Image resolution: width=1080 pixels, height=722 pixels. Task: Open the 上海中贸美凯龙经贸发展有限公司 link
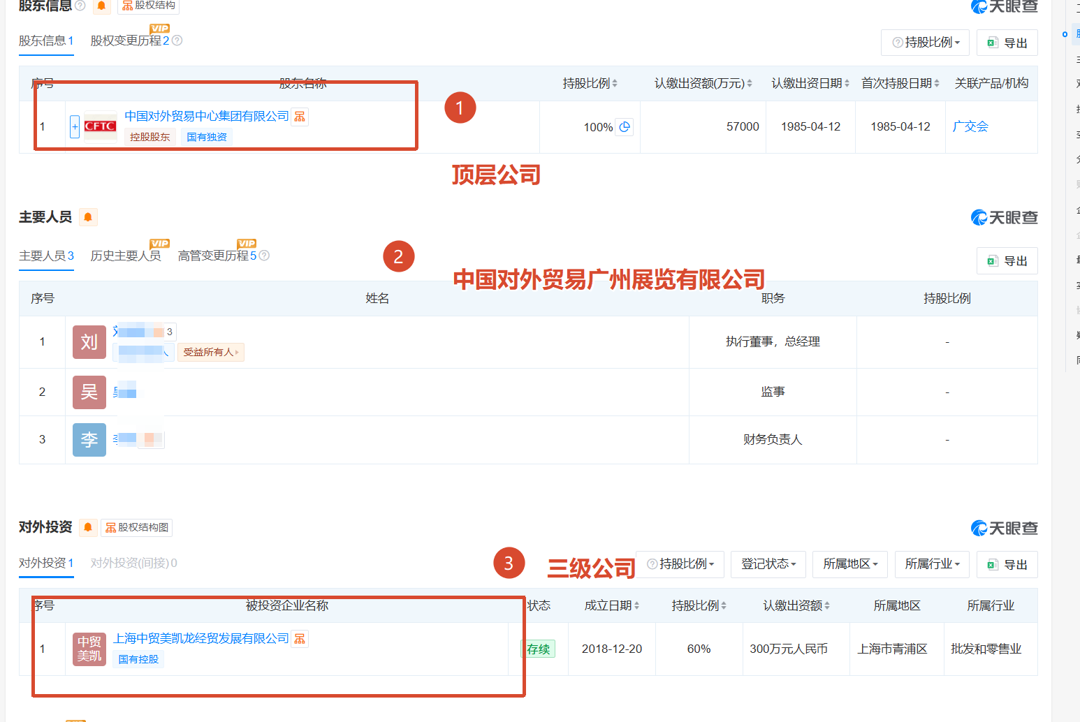tap(201, 638)
